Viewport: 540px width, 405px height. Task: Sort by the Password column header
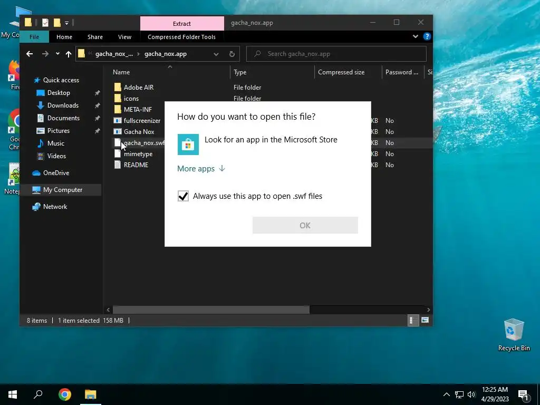pos(401,72)
